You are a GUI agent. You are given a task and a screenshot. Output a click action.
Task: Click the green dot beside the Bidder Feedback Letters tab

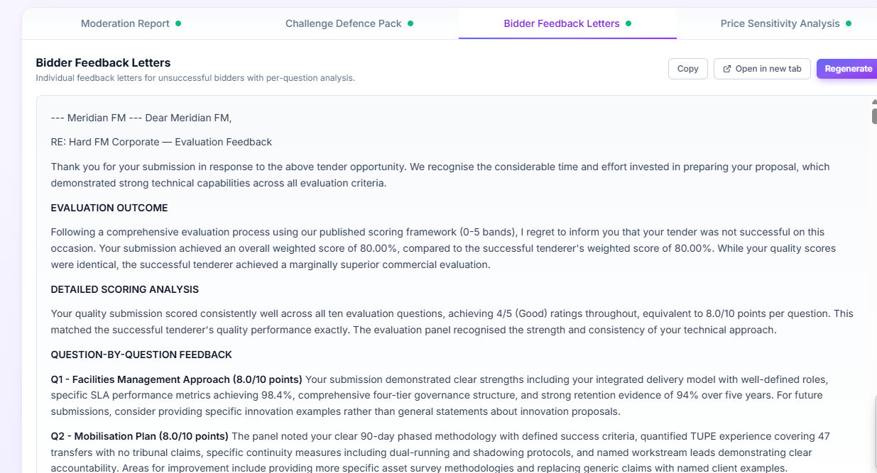(628, 23)
